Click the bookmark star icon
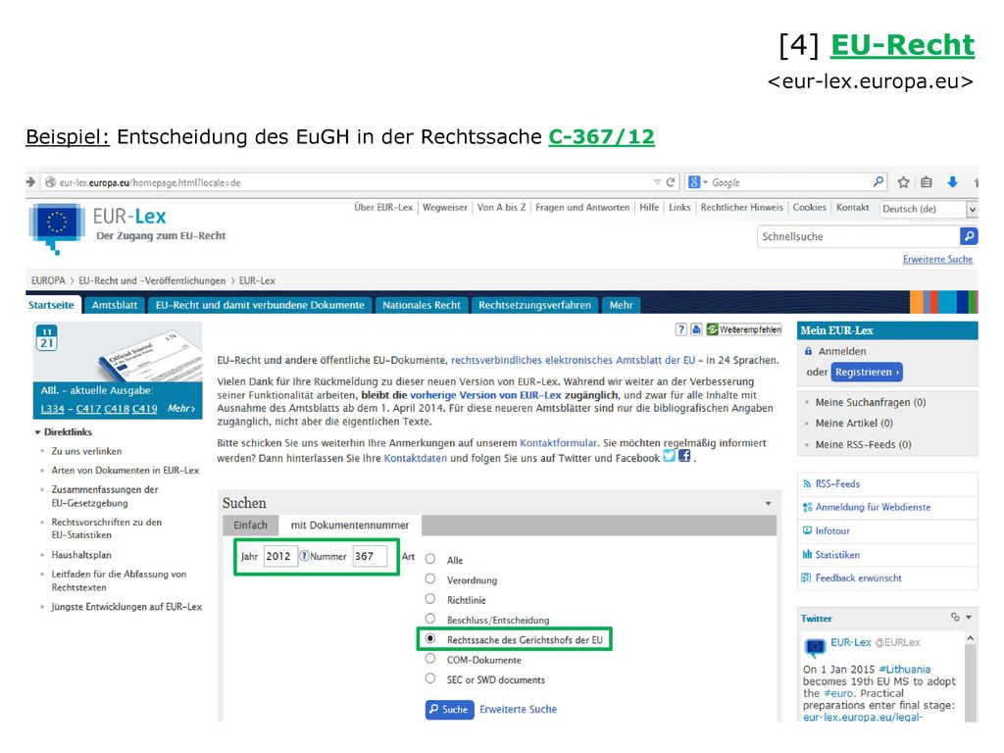The image size is (1004, 753). 903,182
